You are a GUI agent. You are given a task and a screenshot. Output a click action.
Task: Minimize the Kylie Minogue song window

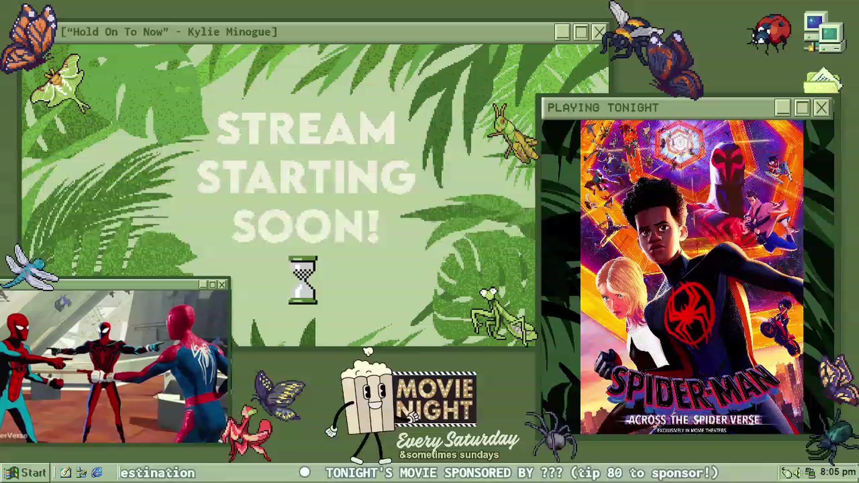562,32
